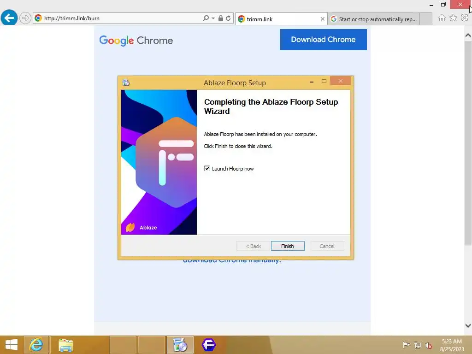Open the Windows Start button
The height and width of the screenshot is (354, 472).
pyautogui.click(x=12, y=345)
